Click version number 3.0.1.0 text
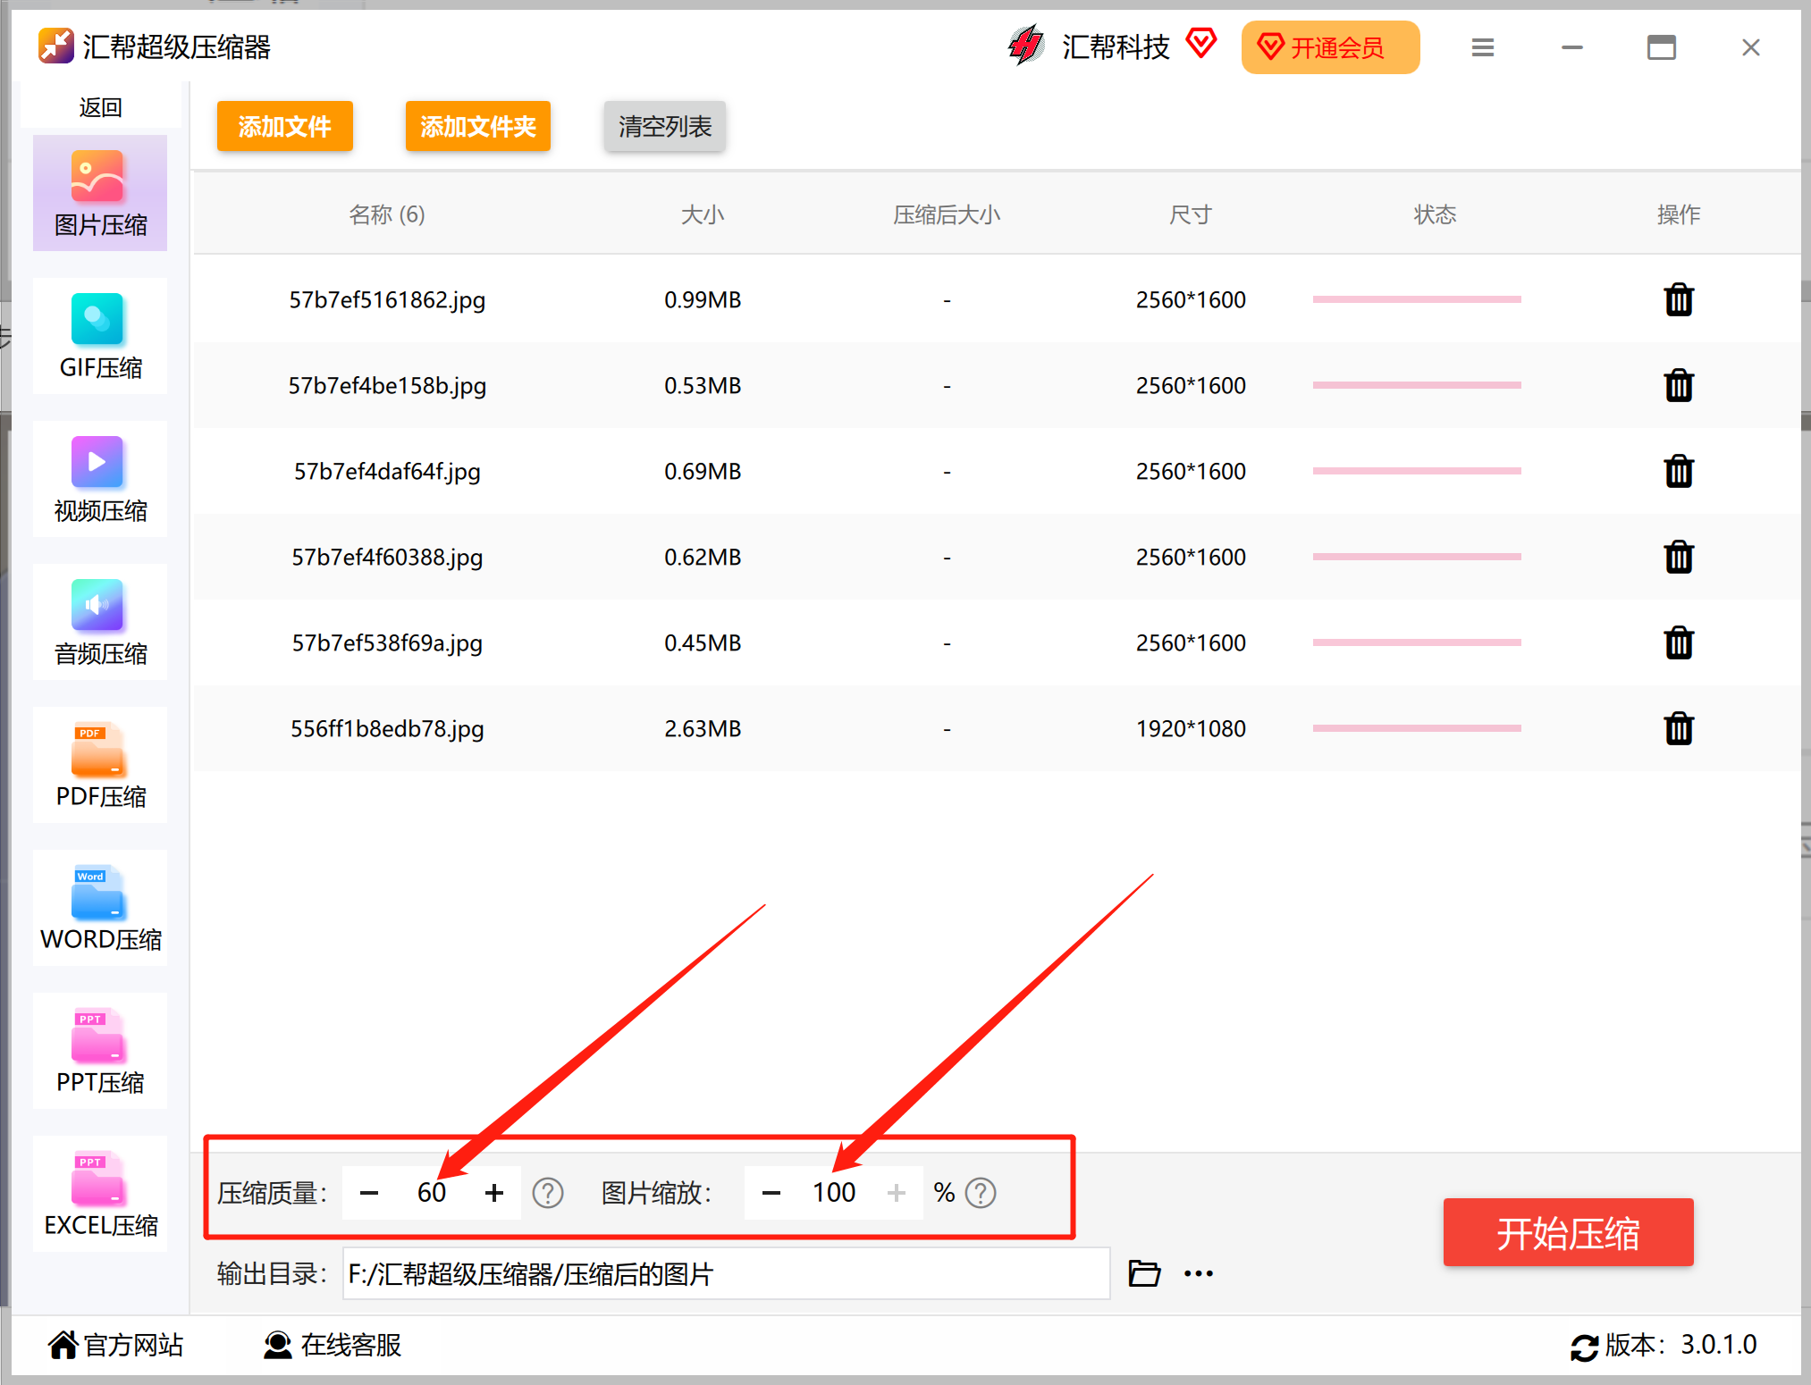Image resolution: width=1811 pixels, height=1385 pixels. (1718, 1345)
